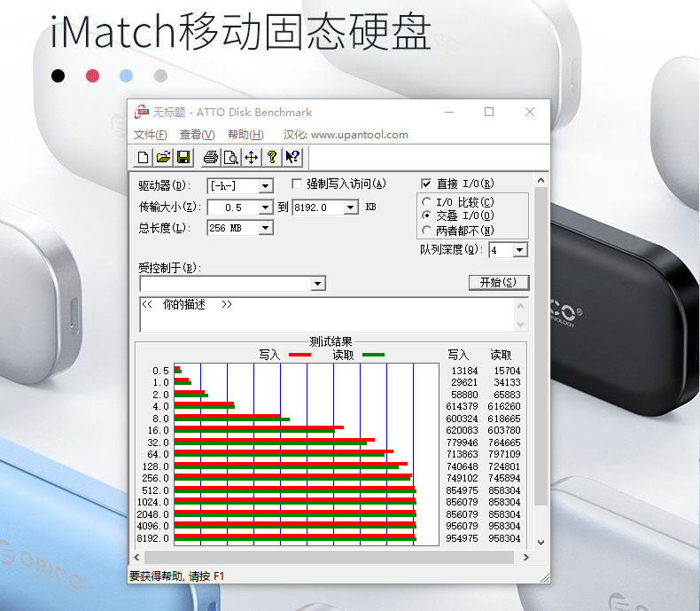Viewport: 700px width, 611px height.
Task: Open the minimum transfer size 0.5 dropdown
Action: pyautogui.click(x=266, y=208)
